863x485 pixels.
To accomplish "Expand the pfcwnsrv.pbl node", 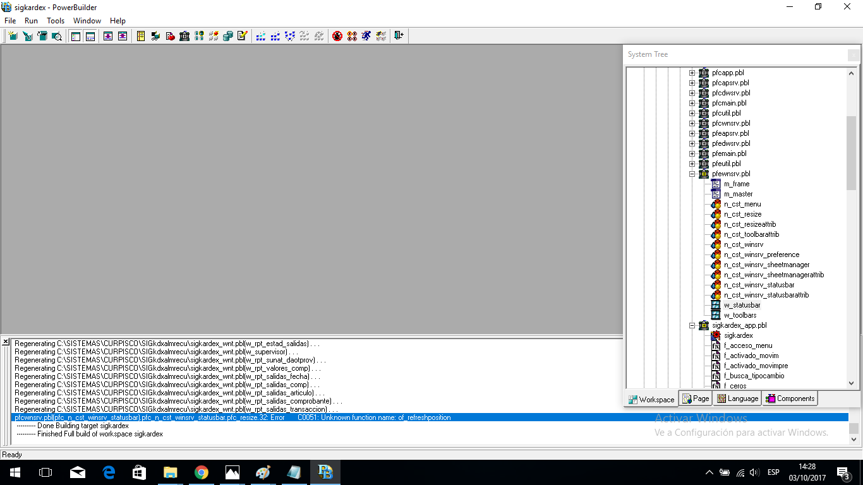I will [692, 123].
